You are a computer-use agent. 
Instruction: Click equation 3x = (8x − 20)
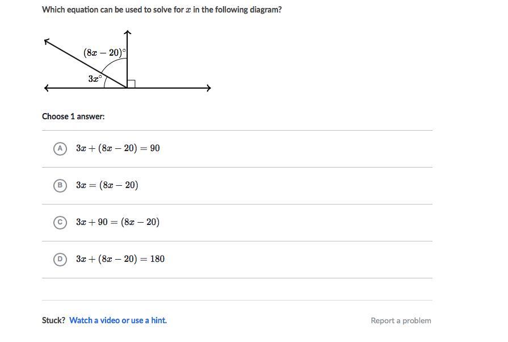(x=107, y=185)
